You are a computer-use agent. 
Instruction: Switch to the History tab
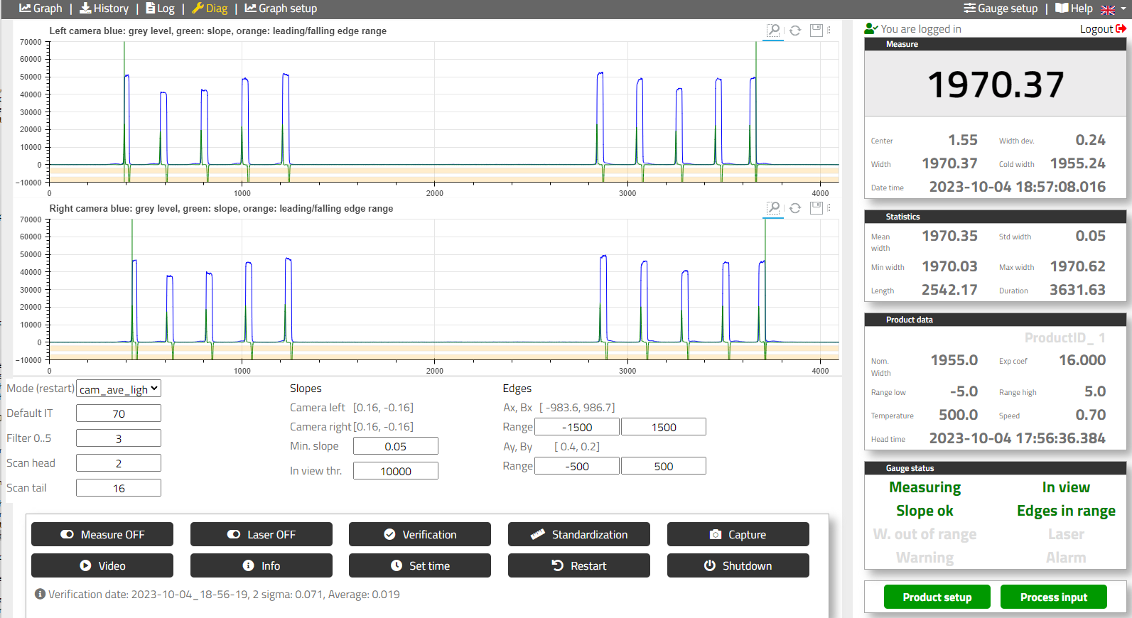pos(104,9)
